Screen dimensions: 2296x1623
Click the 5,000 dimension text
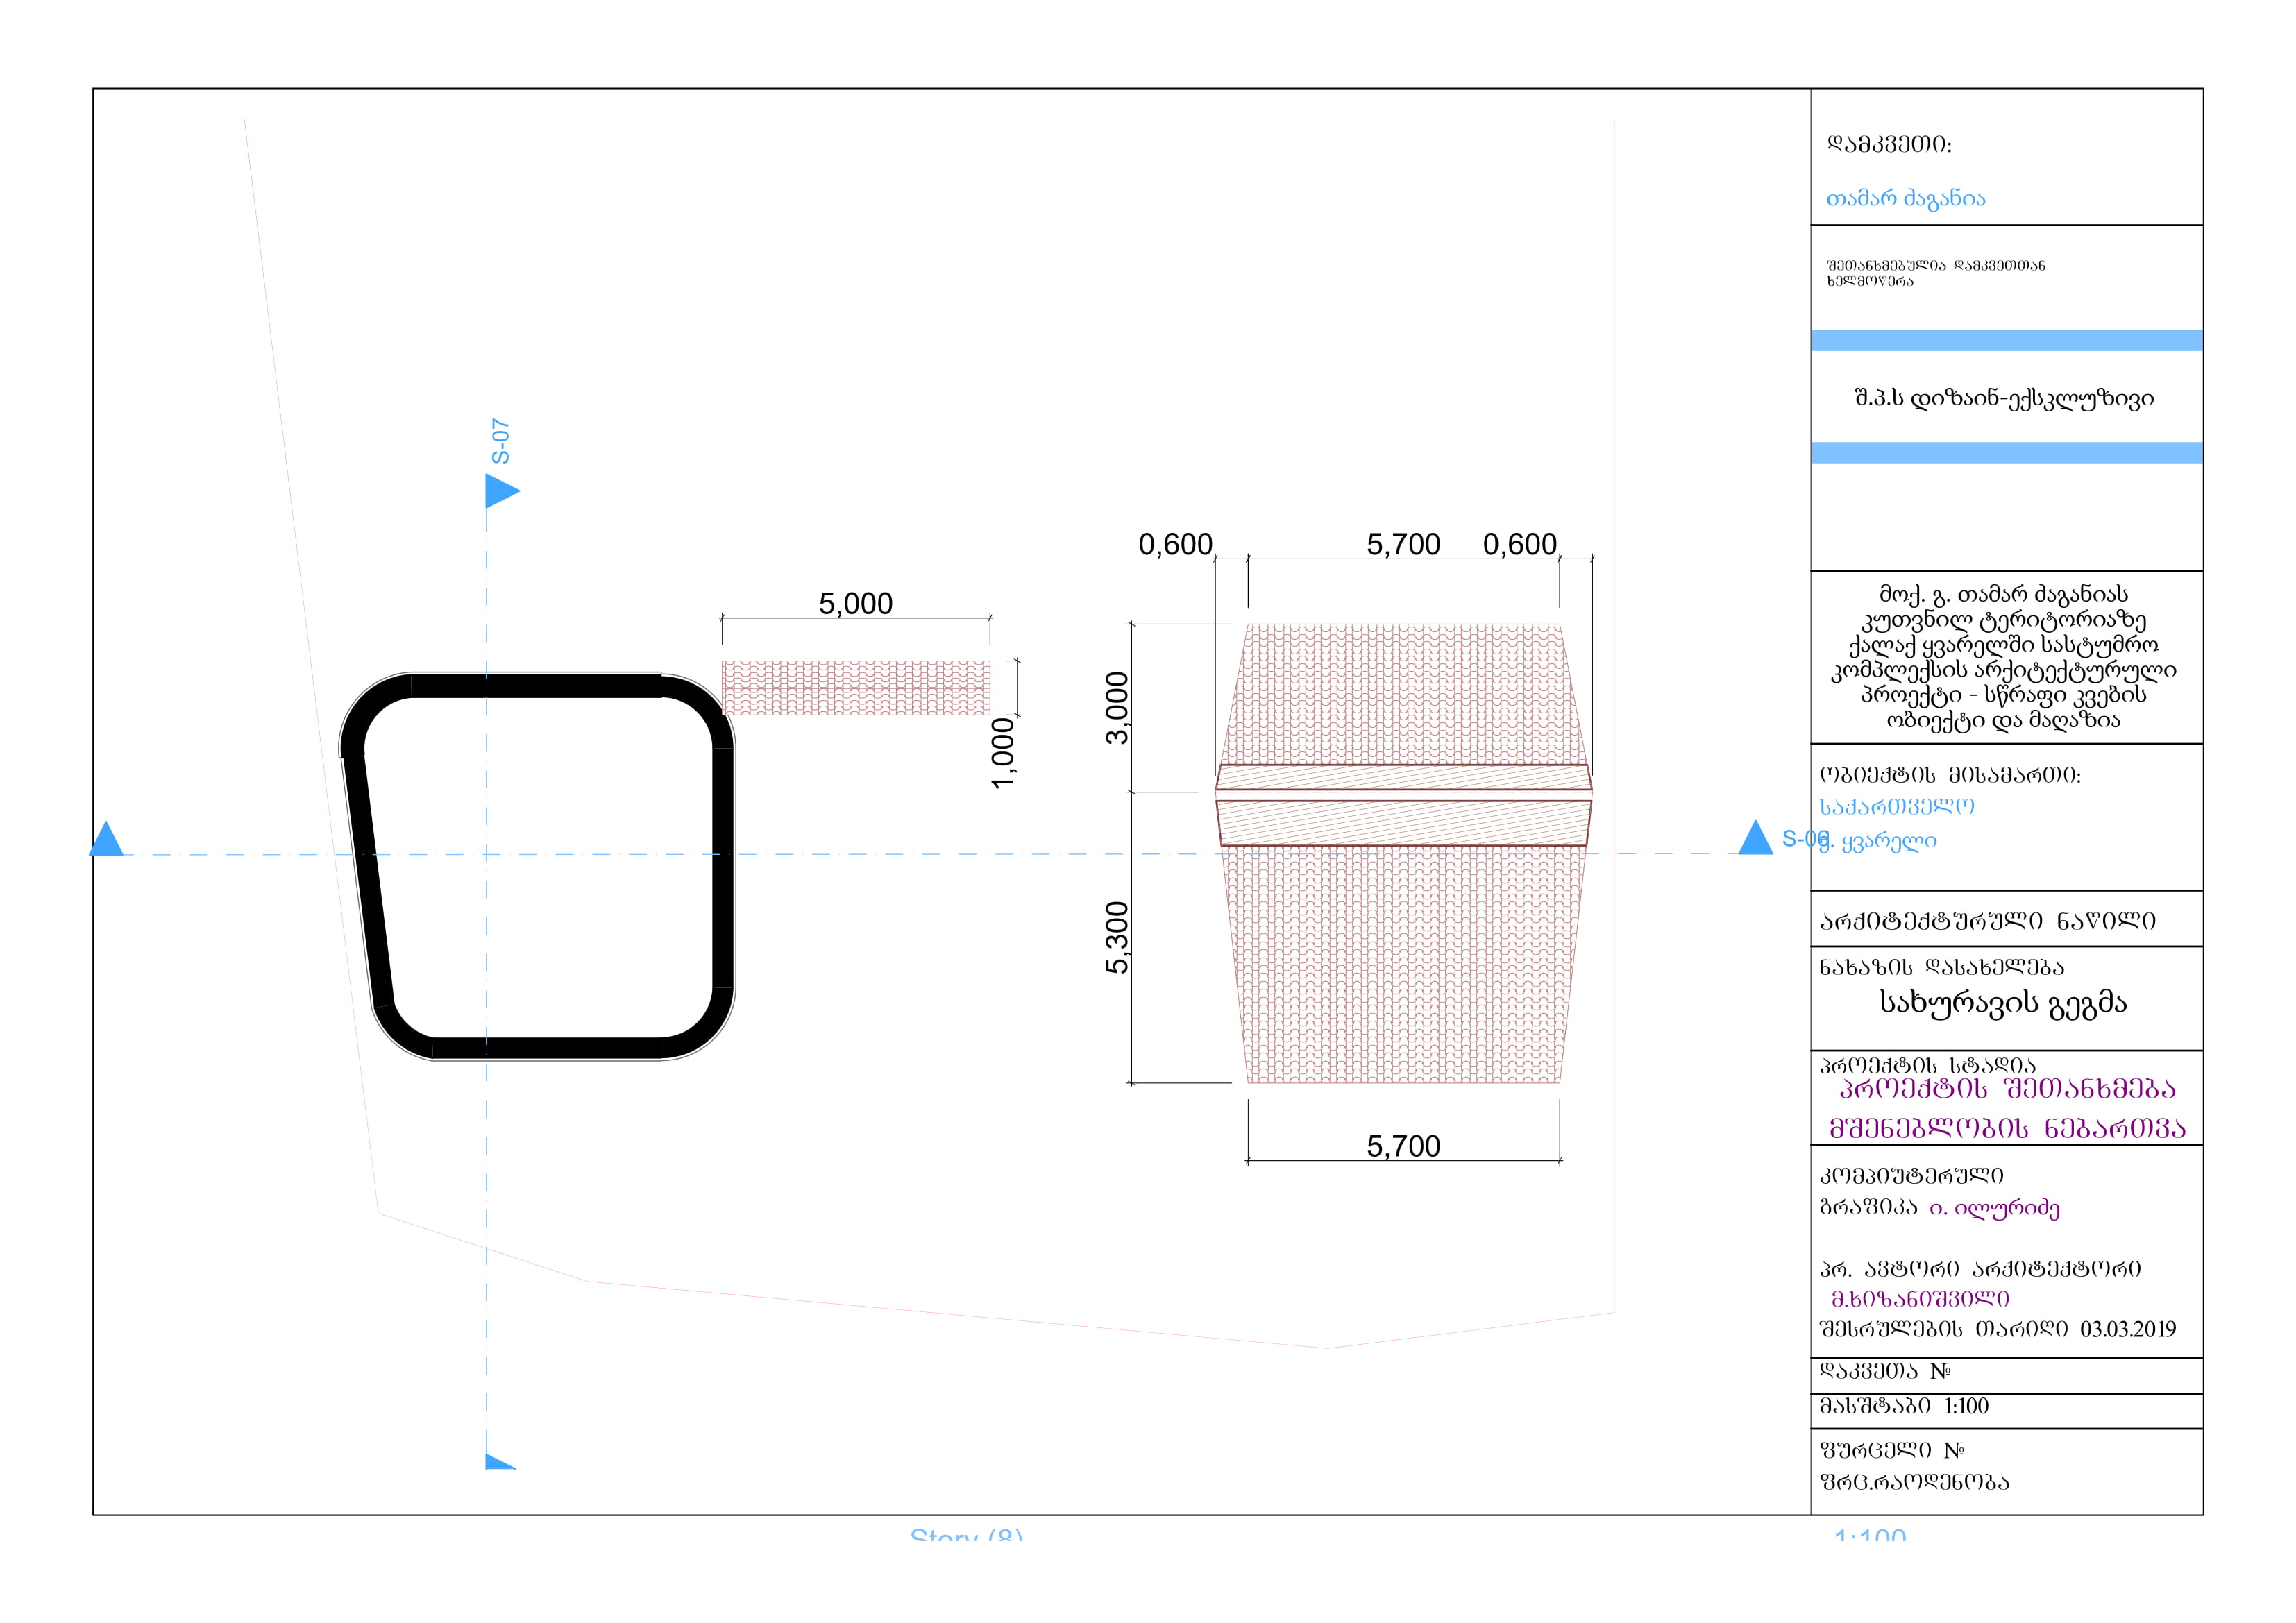point(855,604)
